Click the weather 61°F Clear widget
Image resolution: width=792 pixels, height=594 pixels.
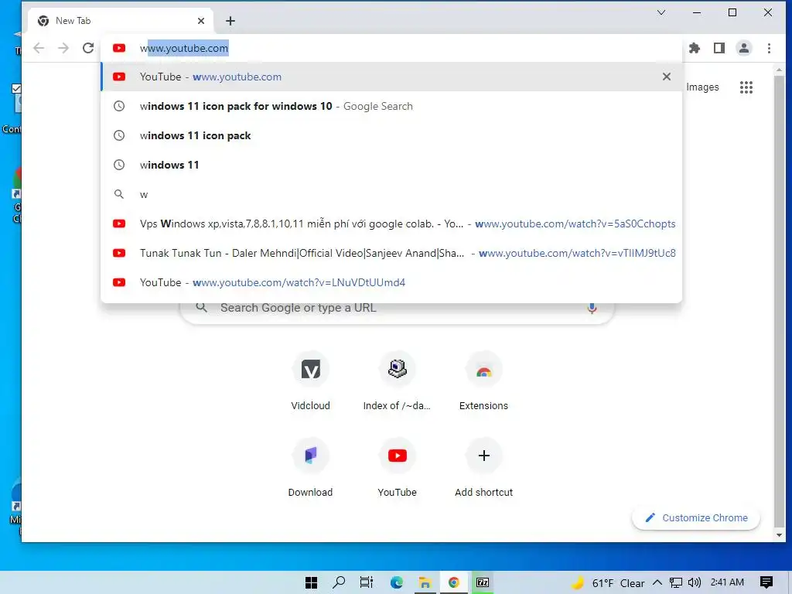click(609, 583)
